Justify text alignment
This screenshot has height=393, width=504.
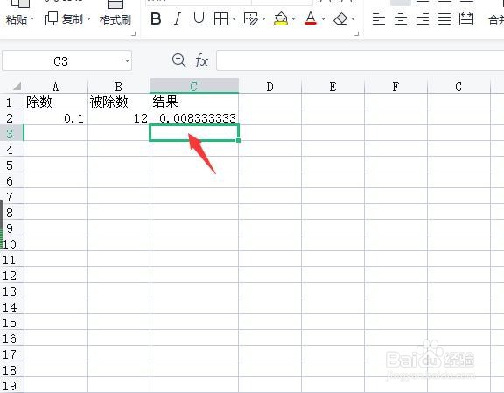tap(444, 19)
